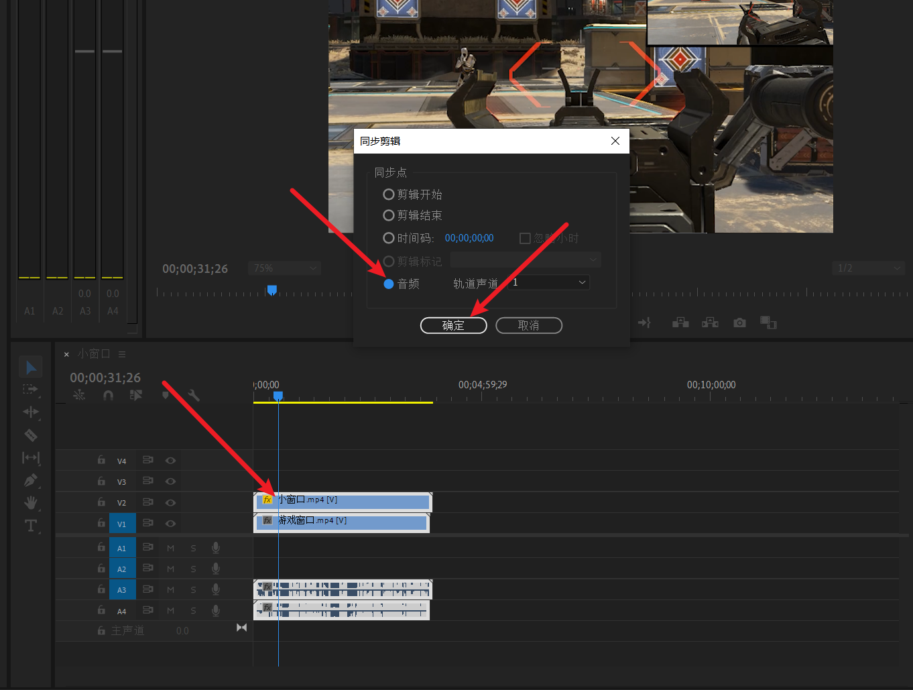Select the audio clip on A4 track
This screenshot has height=690, width=913.
pyautogui.click(x=341, y=610)
